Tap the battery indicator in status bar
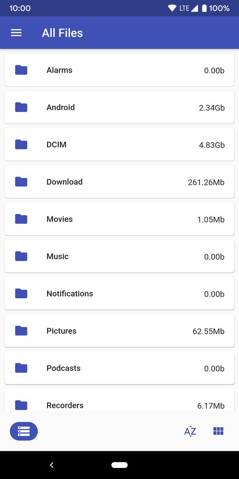239x479 pixels. click(x=204, y=8)
